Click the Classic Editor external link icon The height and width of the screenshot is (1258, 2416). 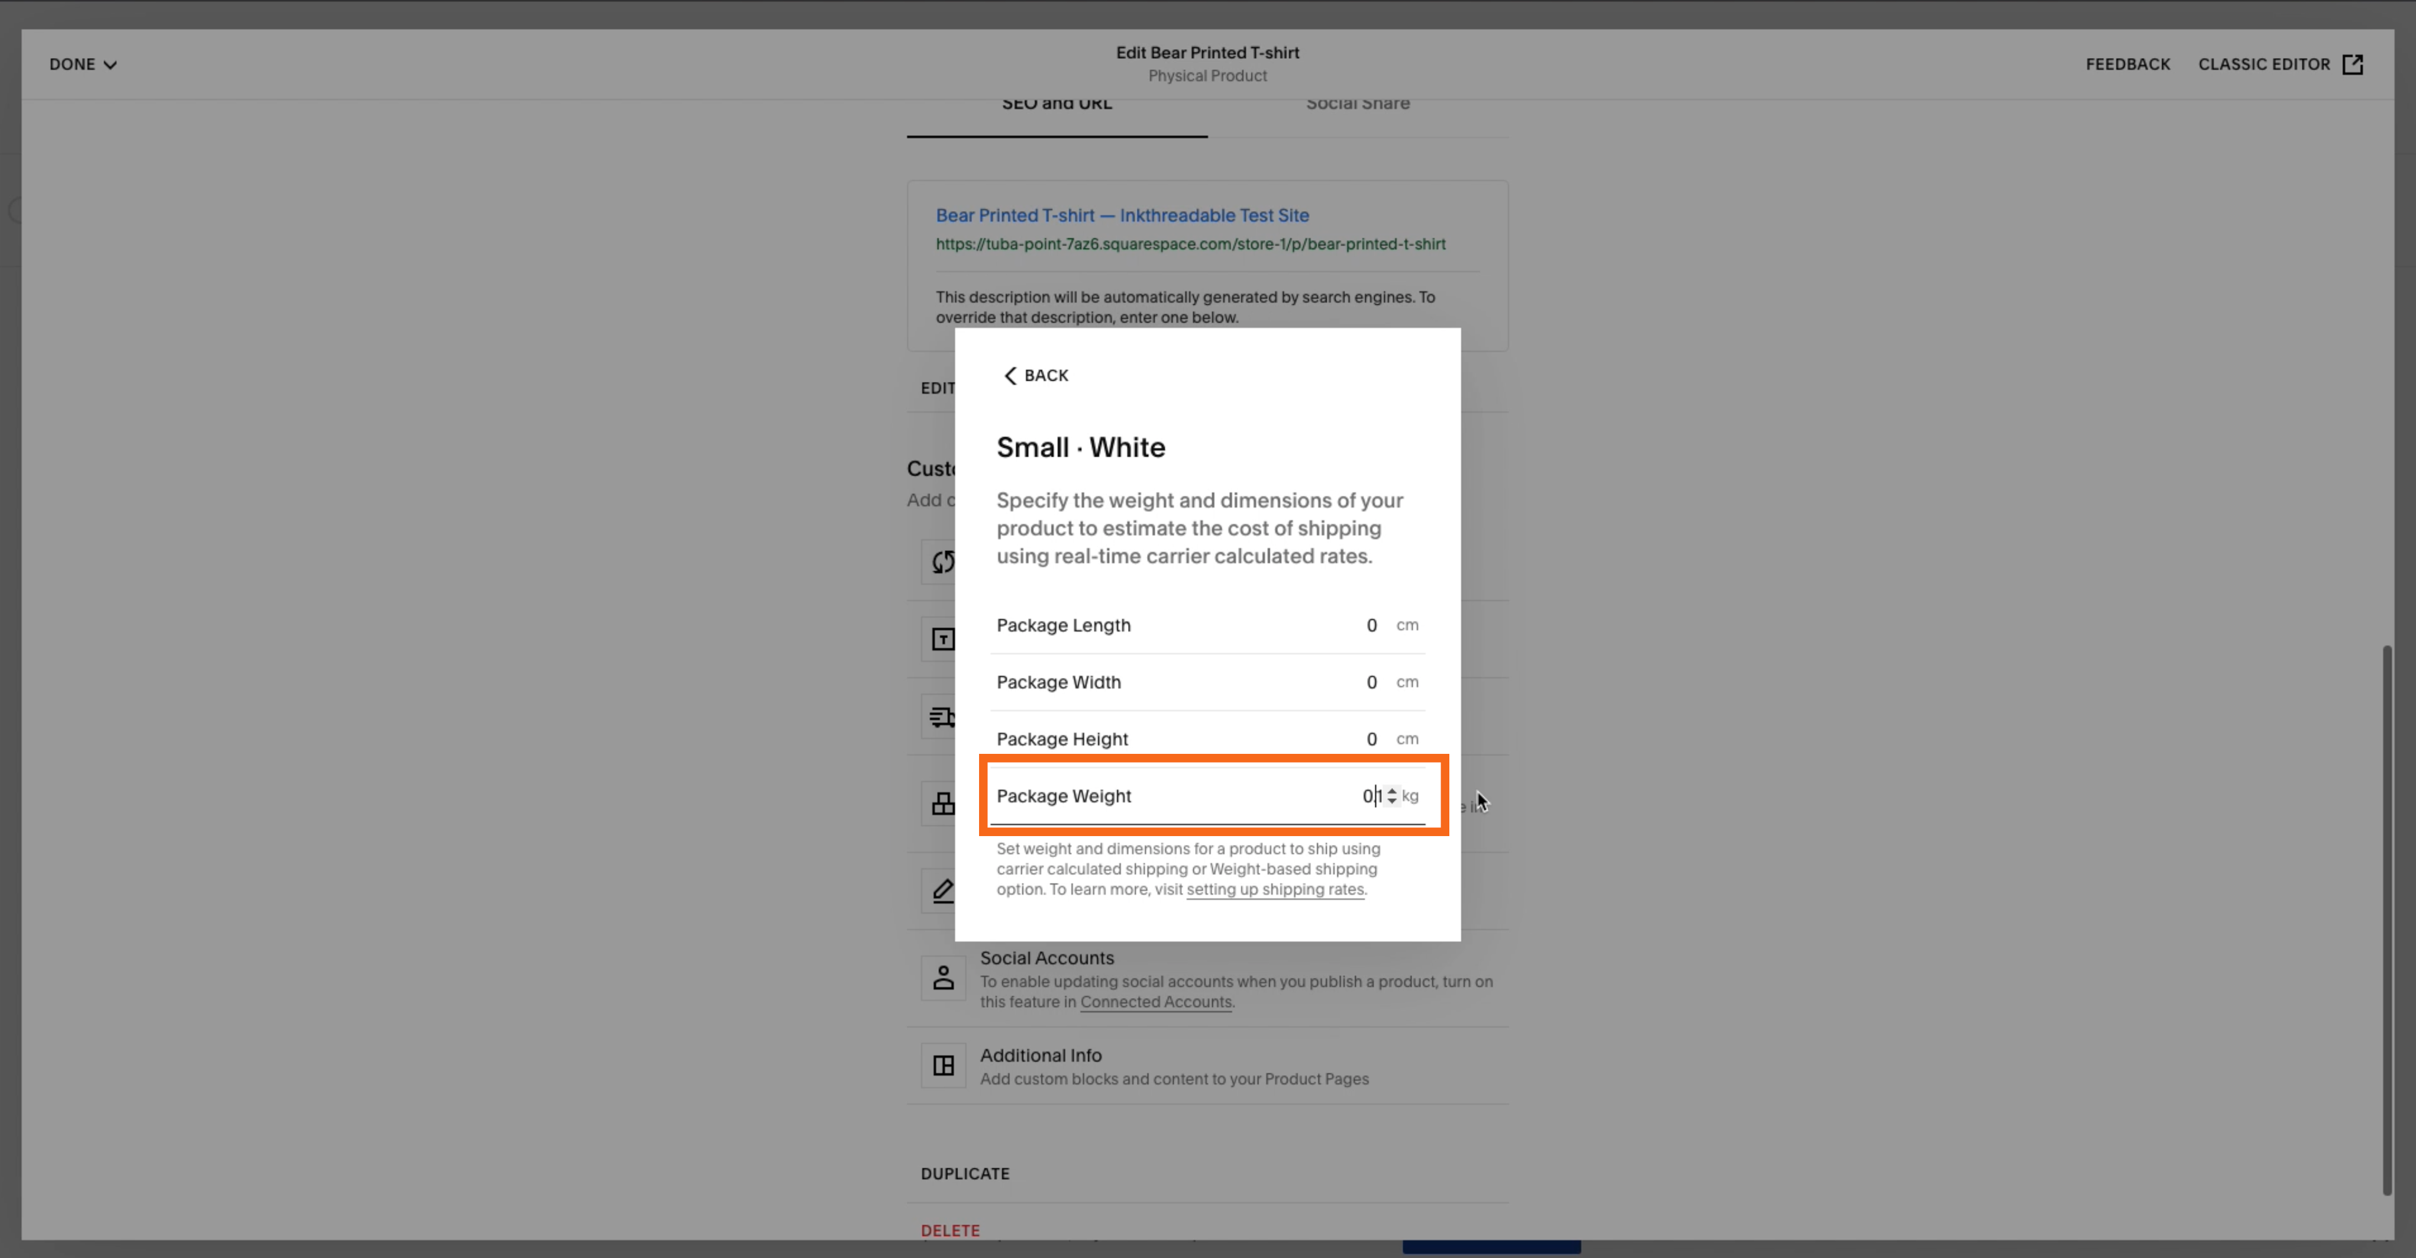pos(2352,64)
